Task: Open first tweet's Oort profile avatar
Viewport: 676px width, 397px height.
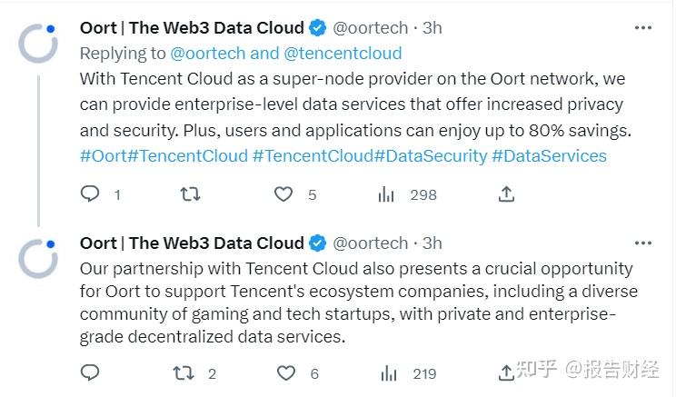Action: click(x=38, y=43)
